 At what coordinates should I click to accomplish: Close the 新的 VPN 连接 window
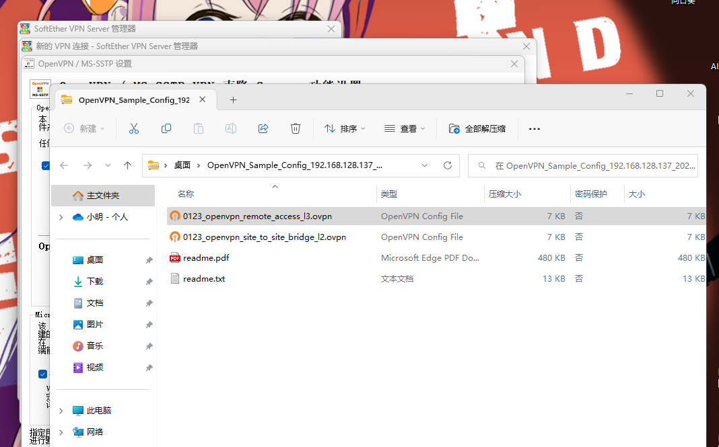click(x=526, y=46)
